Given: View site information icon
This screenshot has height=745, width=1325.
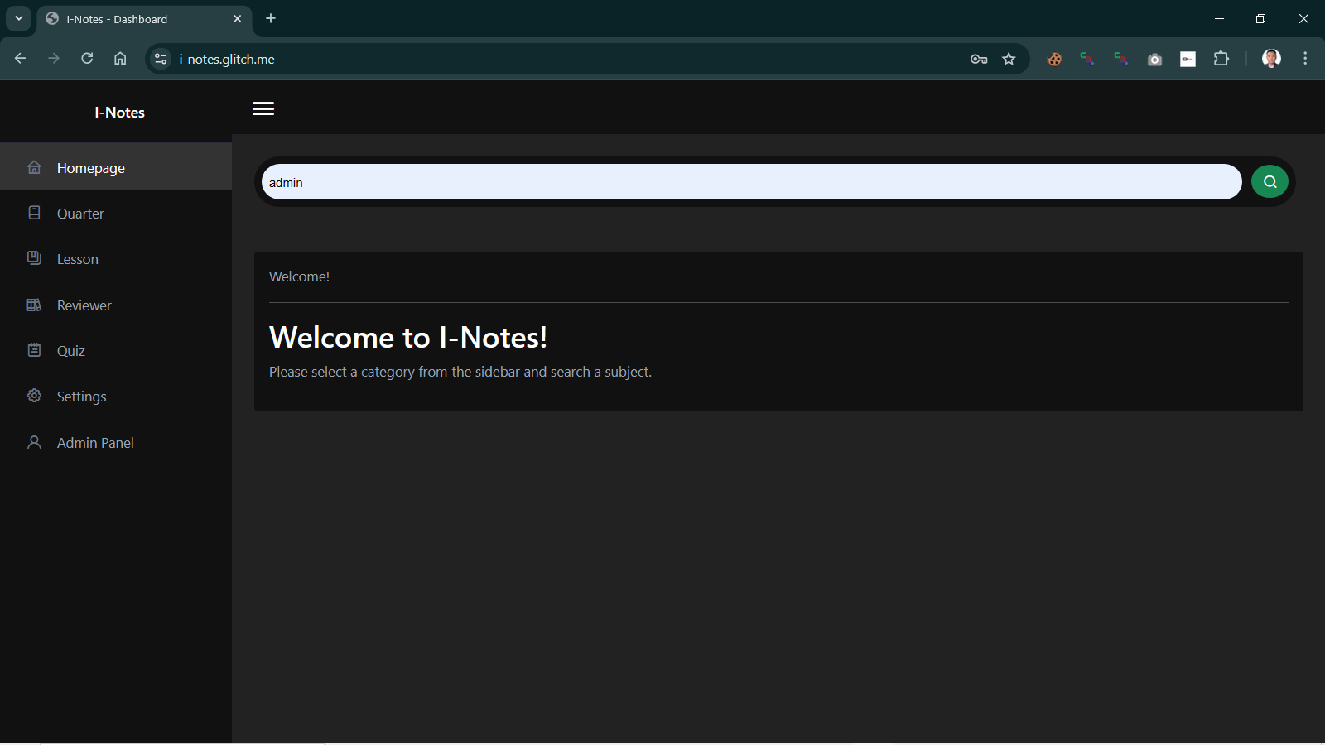Looking at the screenshot, I should 161,59.
